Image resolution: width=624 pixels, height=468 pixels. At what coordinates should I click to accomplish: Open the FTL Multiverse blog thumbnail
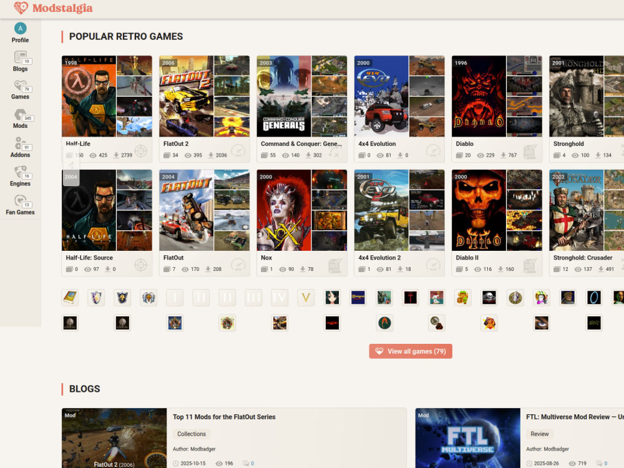pos(467,438)
